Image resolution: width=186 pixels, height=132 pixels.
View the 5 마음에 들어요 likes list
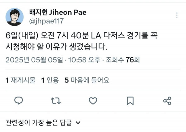pos(87,80)
